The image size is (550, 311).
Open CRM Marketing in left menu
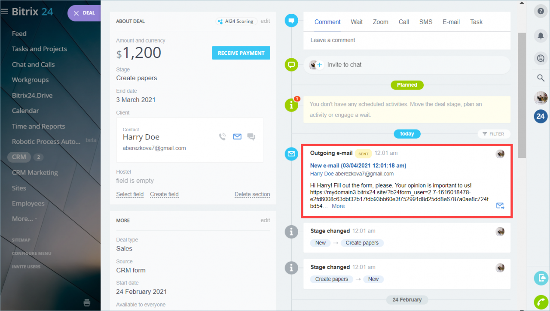35,172
